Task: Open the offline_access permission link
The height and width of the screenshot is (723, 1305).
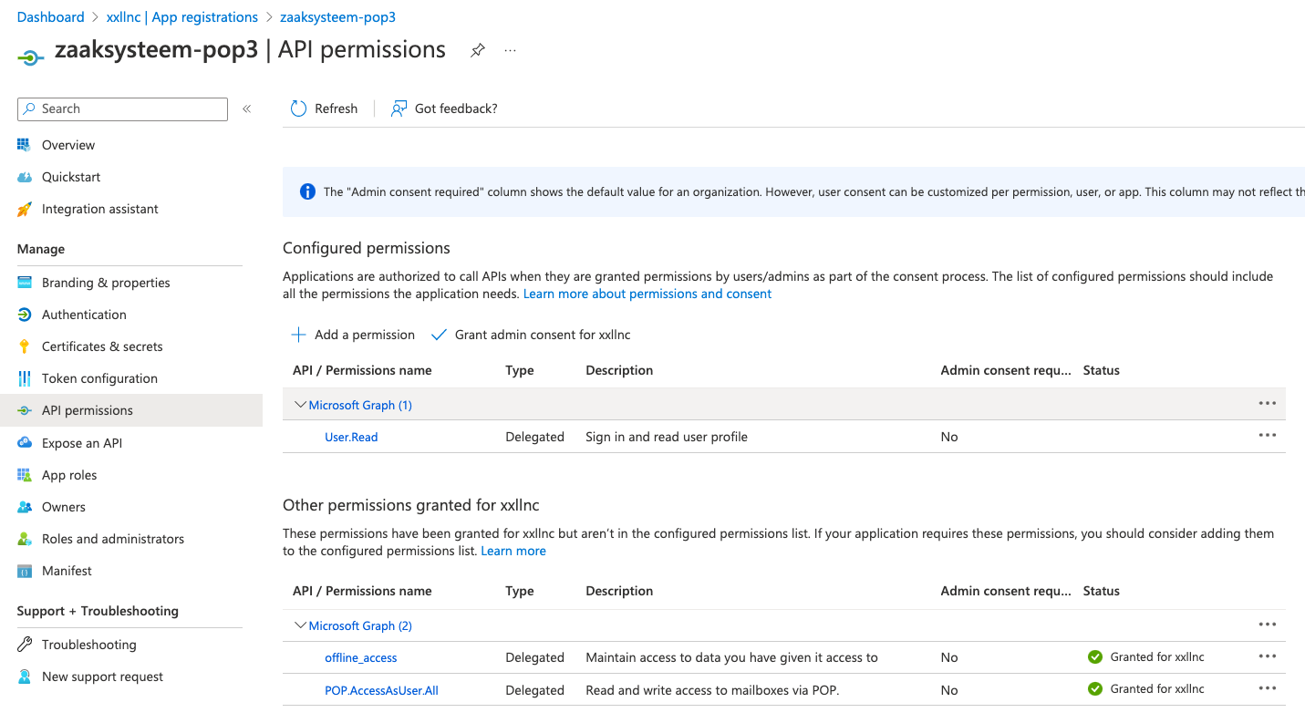Action: 361,657
